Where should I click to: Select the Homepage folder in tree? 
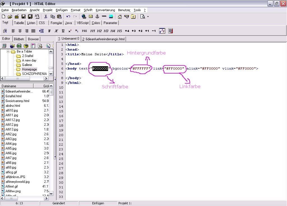(x=29, y=69)
